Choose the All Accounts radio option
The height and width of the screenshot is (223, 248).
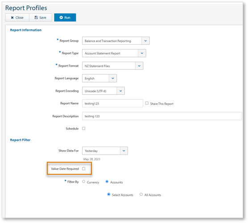[x=141, y=194]
